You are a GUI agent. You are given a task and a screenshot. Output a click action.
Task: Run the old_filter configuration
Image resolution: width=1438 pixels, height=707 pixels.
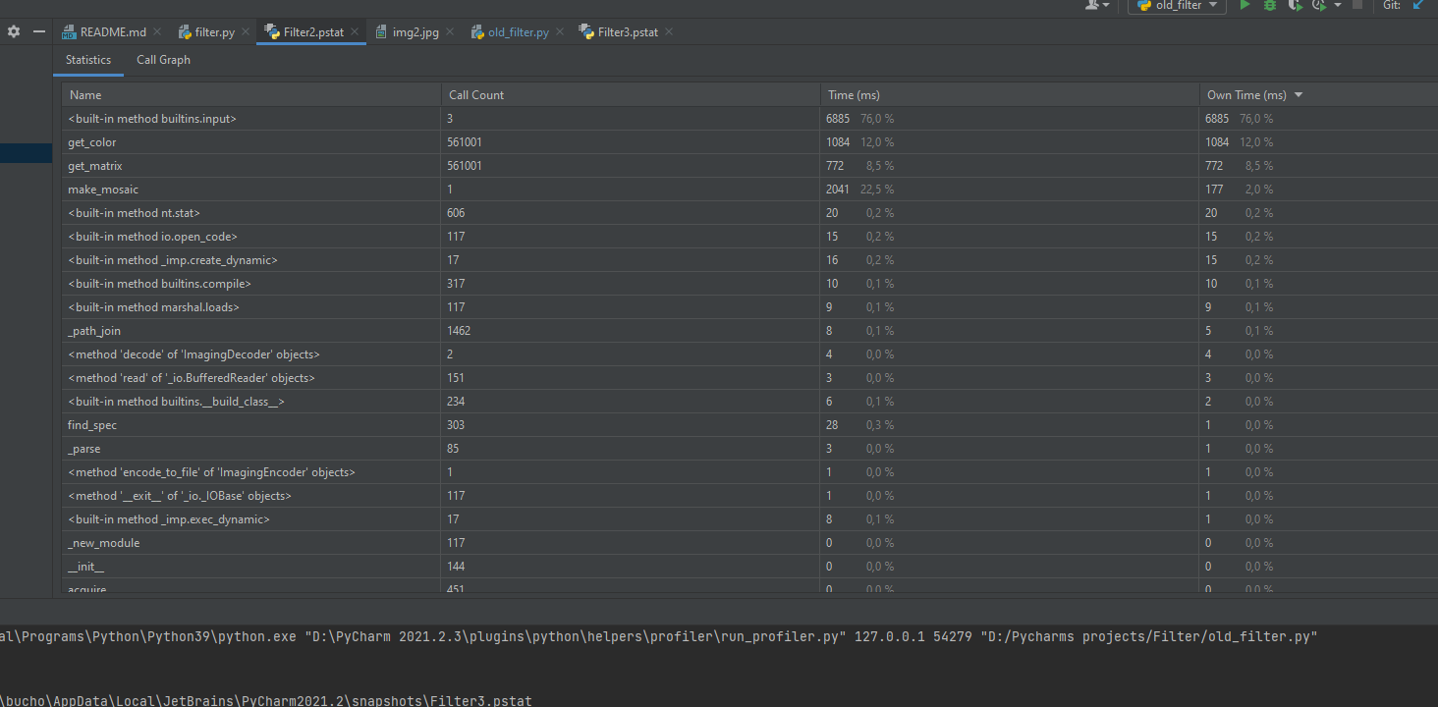[1245, 5]
